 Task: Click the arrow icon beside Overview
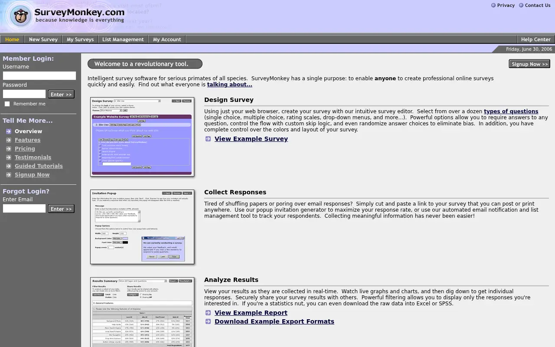(9, 131)
